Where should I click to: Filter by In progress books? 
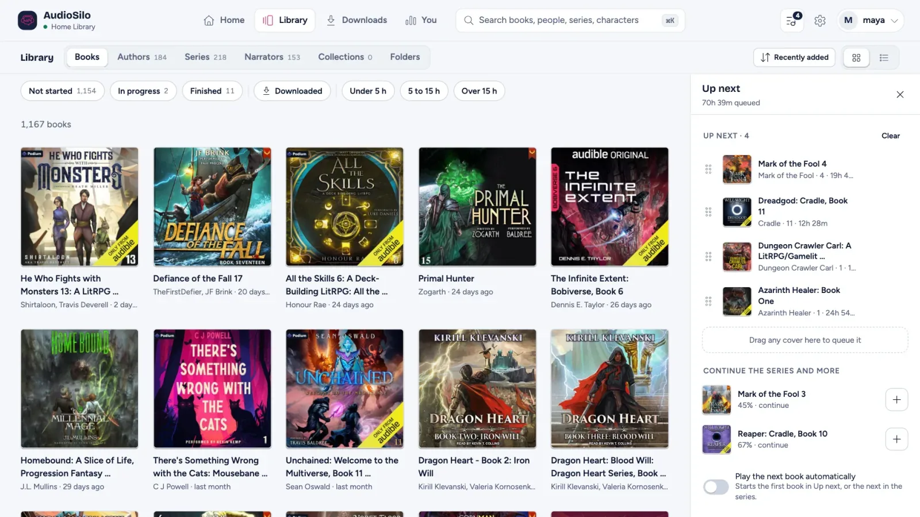(143, 91)
